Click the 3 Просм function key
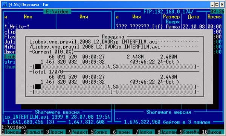 tap(55, 132)
